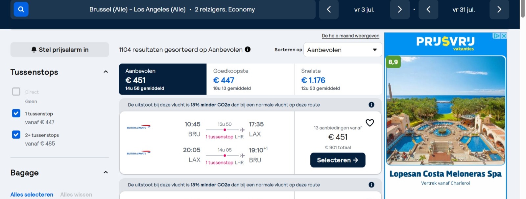
Task: Click info icon next to results sorted text
Action: 248,49
